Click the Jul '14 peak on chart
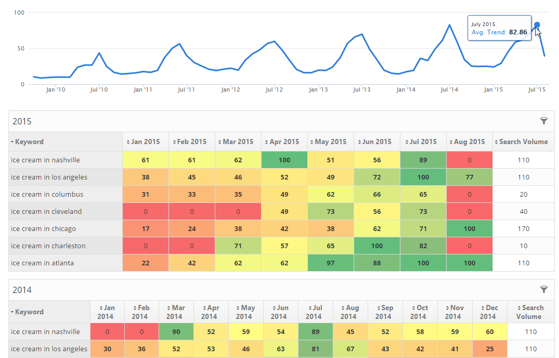 click(x=450, y=25)
